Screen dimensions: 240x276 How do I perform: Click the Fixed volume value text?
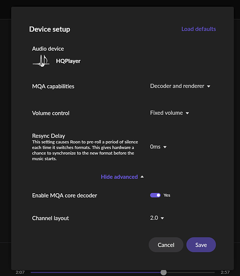[166, 113]
